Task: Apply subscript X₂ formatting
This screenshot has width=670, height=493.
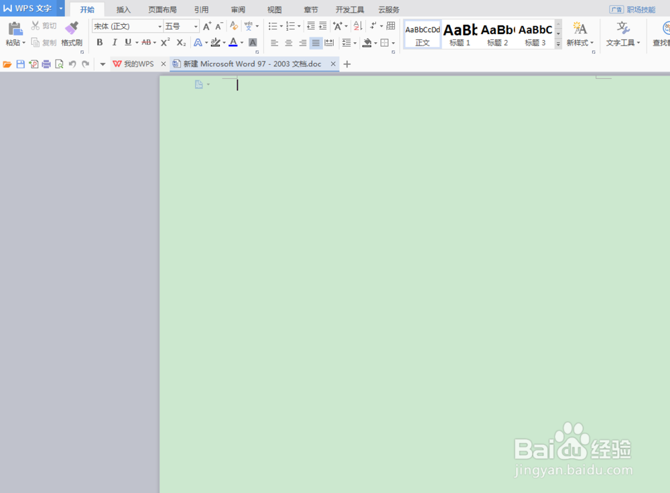Action: click(181, 42)
